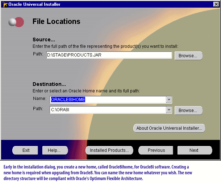Browse for the source PRODUCTS.JAR file
Screen dimensions: 221x183
[x=188, y=56]
